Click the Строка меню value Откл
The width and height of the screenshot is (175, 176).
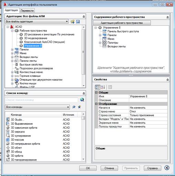coord(148,112)
